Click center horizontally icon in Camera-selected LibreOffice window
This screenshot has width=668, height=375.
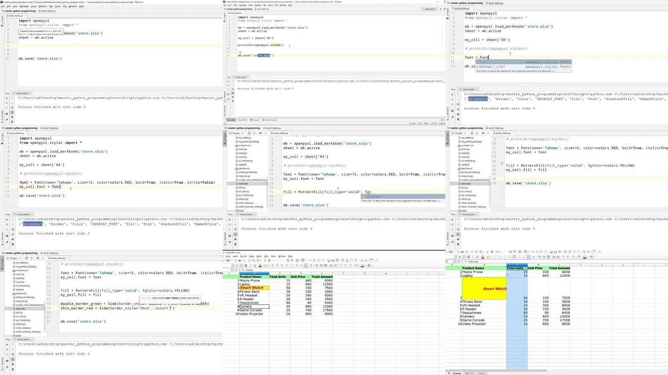pos(277,265)
